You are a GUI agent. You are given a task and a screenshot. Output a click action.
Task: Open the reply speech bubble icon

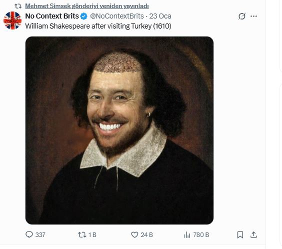click(29, 234)
